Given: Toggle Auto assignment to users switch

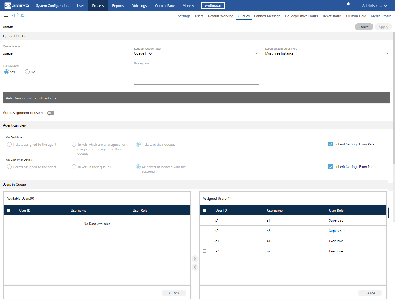Looking at the screenshot, I should pyautogui.click(x=51, y=113).
